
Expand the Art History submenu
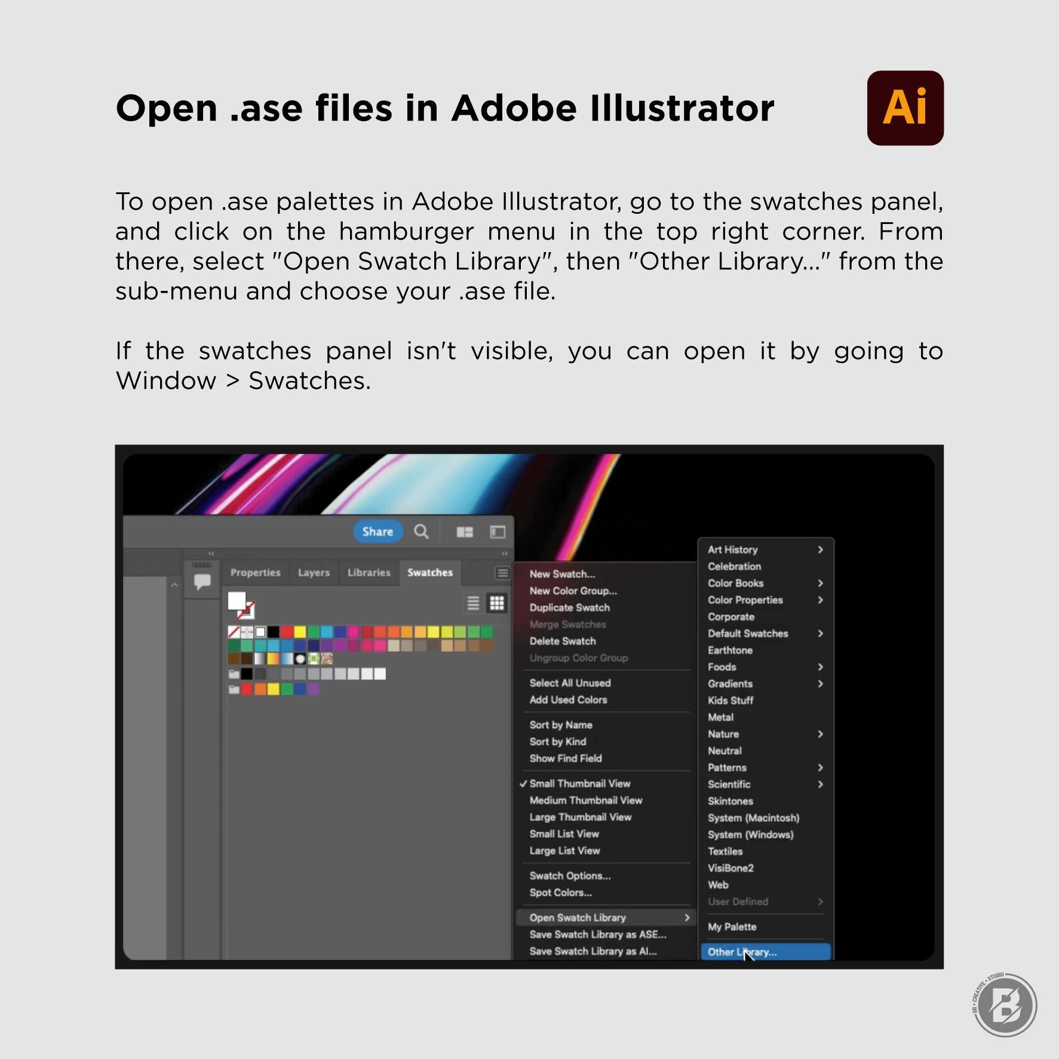click(x=766, y=550)
